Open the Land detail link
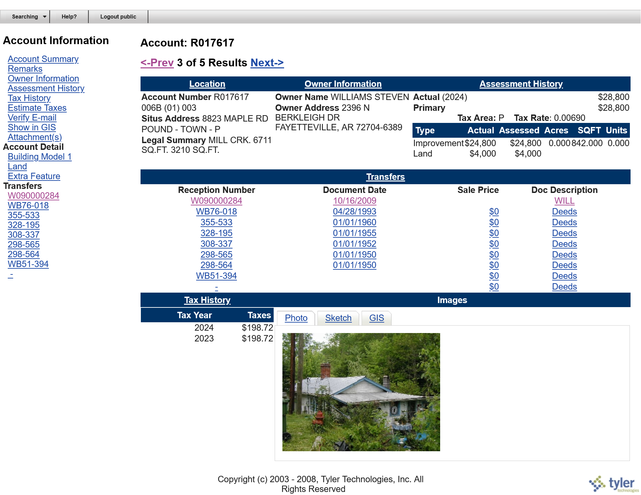This screenshot has height=495, width=641. 17,166
